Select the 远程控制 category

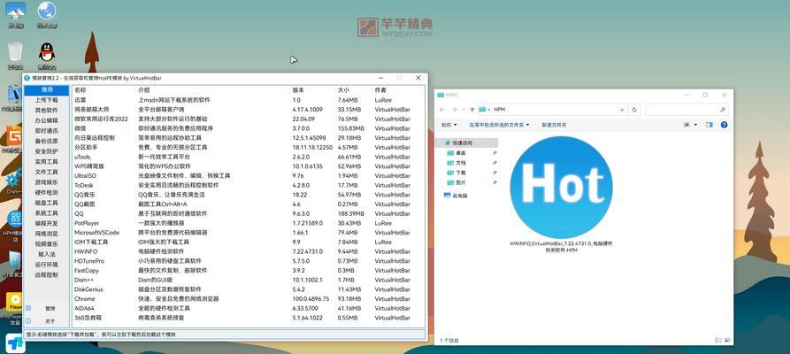click(47, 275)
